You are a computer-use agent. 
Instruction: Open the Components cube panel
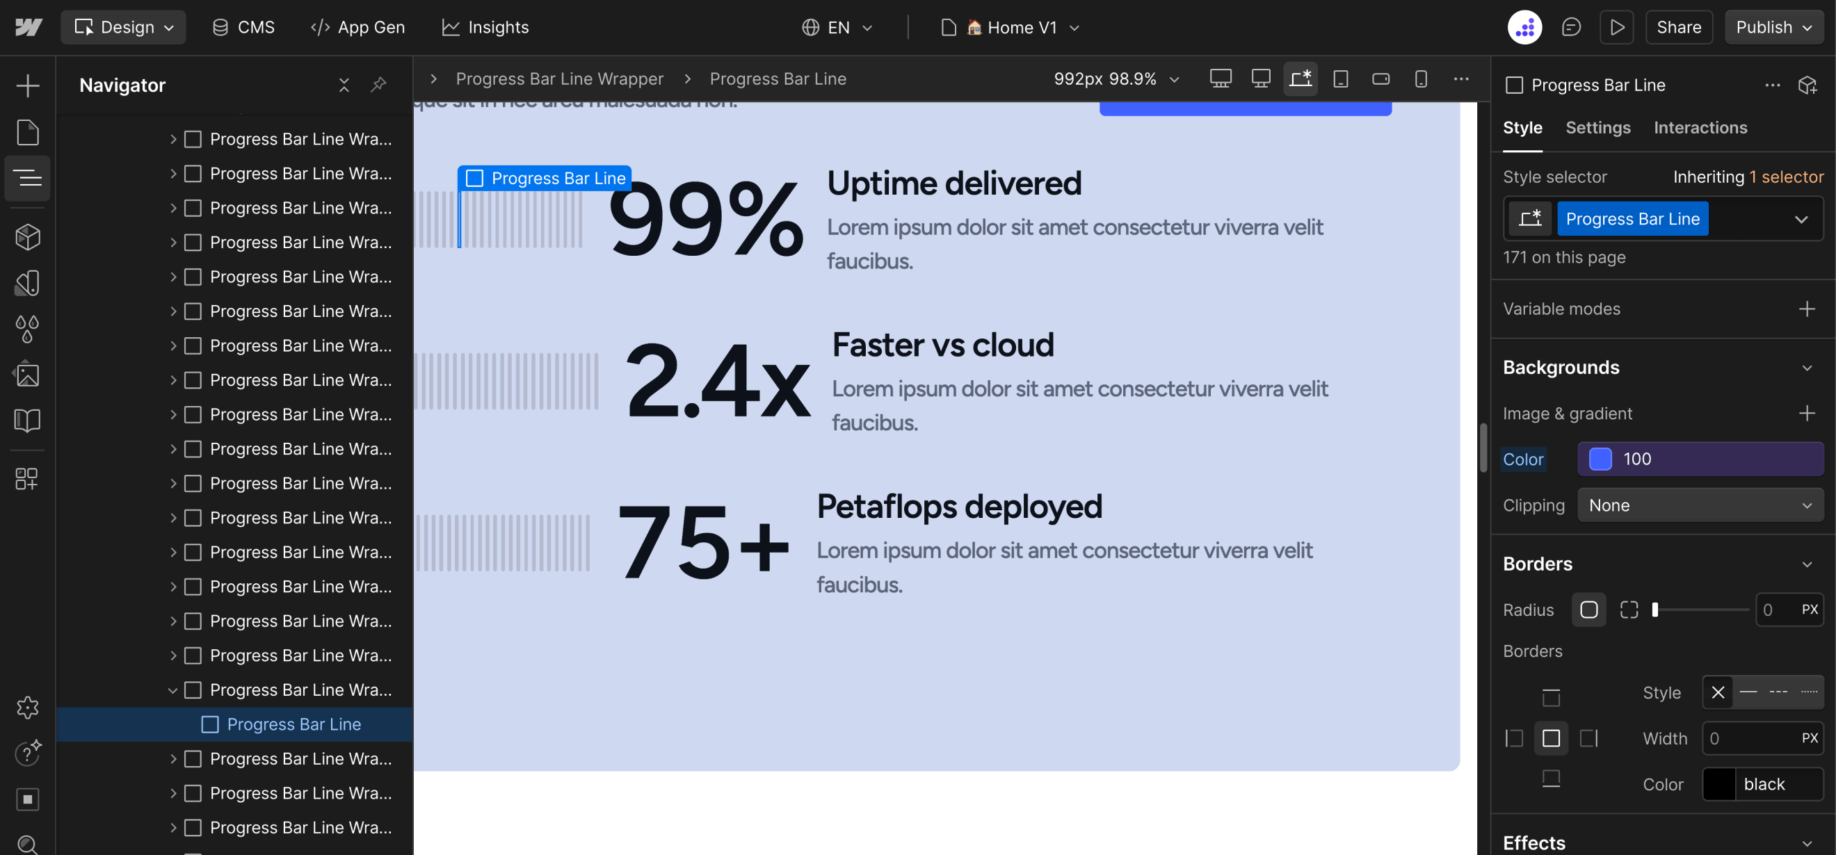tap(27, 236)
